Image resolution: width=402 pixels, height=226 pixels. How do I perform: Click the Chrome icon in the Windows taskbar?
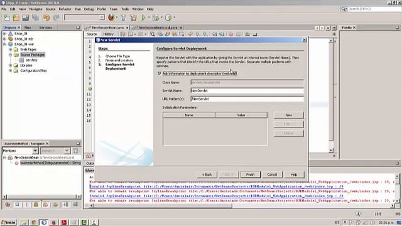coord(33,222)
